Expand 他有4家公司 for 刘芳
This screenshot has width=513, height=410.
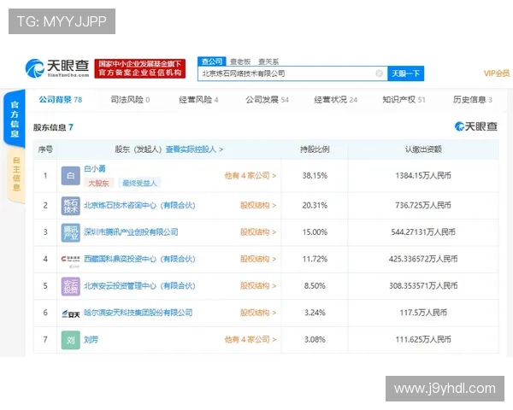[x=251, y=339]
